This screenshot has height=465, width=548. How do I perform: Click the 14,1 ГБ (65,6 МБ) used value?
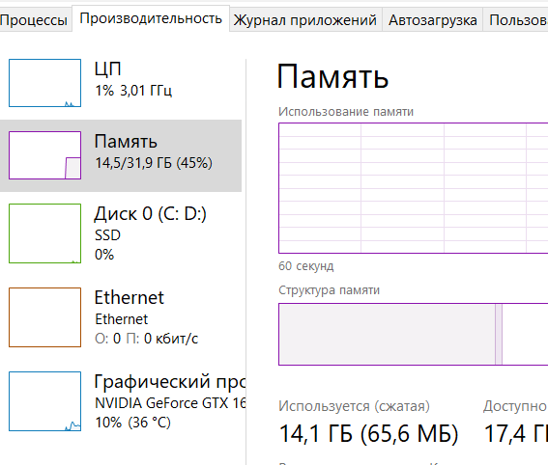368,434
